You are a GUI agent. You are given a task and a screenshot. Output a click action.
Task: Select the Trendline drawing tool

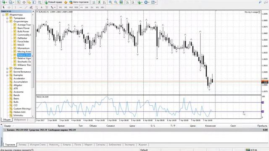click(x=26, y=8)
